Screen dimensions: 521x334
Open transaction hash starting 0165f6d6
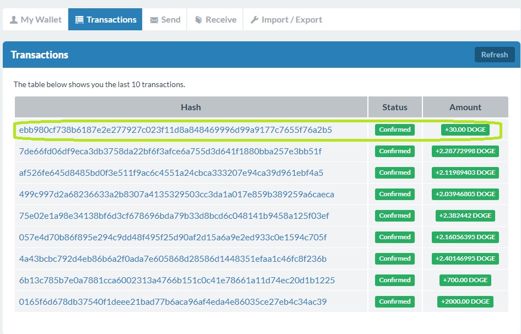pos(173,301)
